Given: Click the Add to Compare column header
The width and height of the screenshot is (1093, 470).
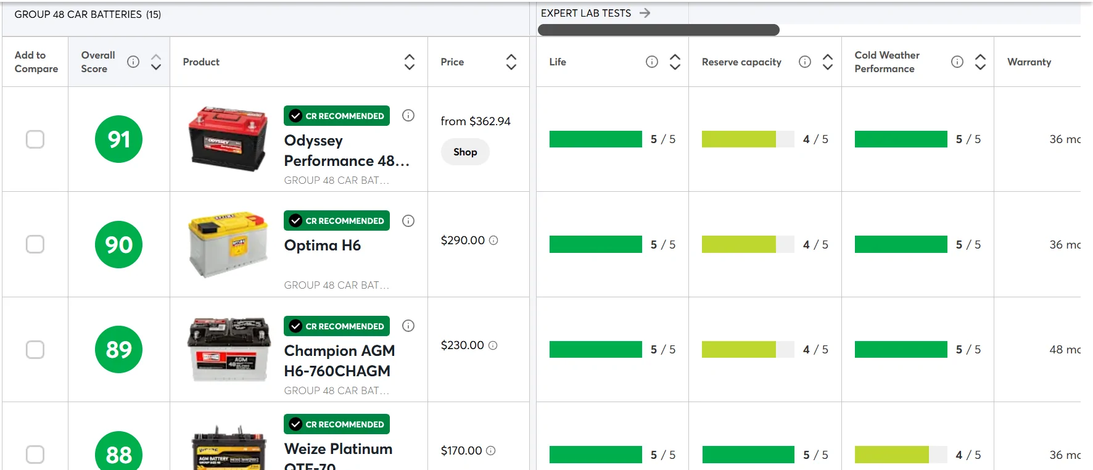Looking at the screenshot, I should 36,62.
